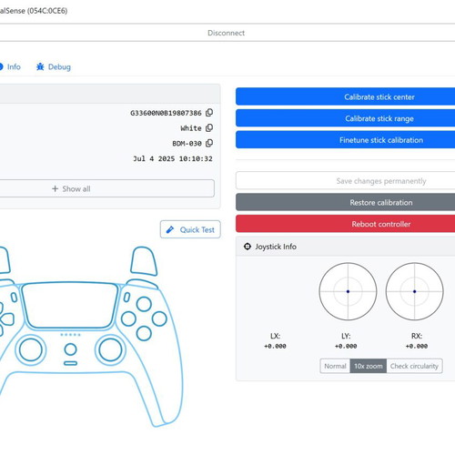The height and width of the screenshot is (455, 455).
Task: Click the Debug bug icon
Action: [40, 66]
